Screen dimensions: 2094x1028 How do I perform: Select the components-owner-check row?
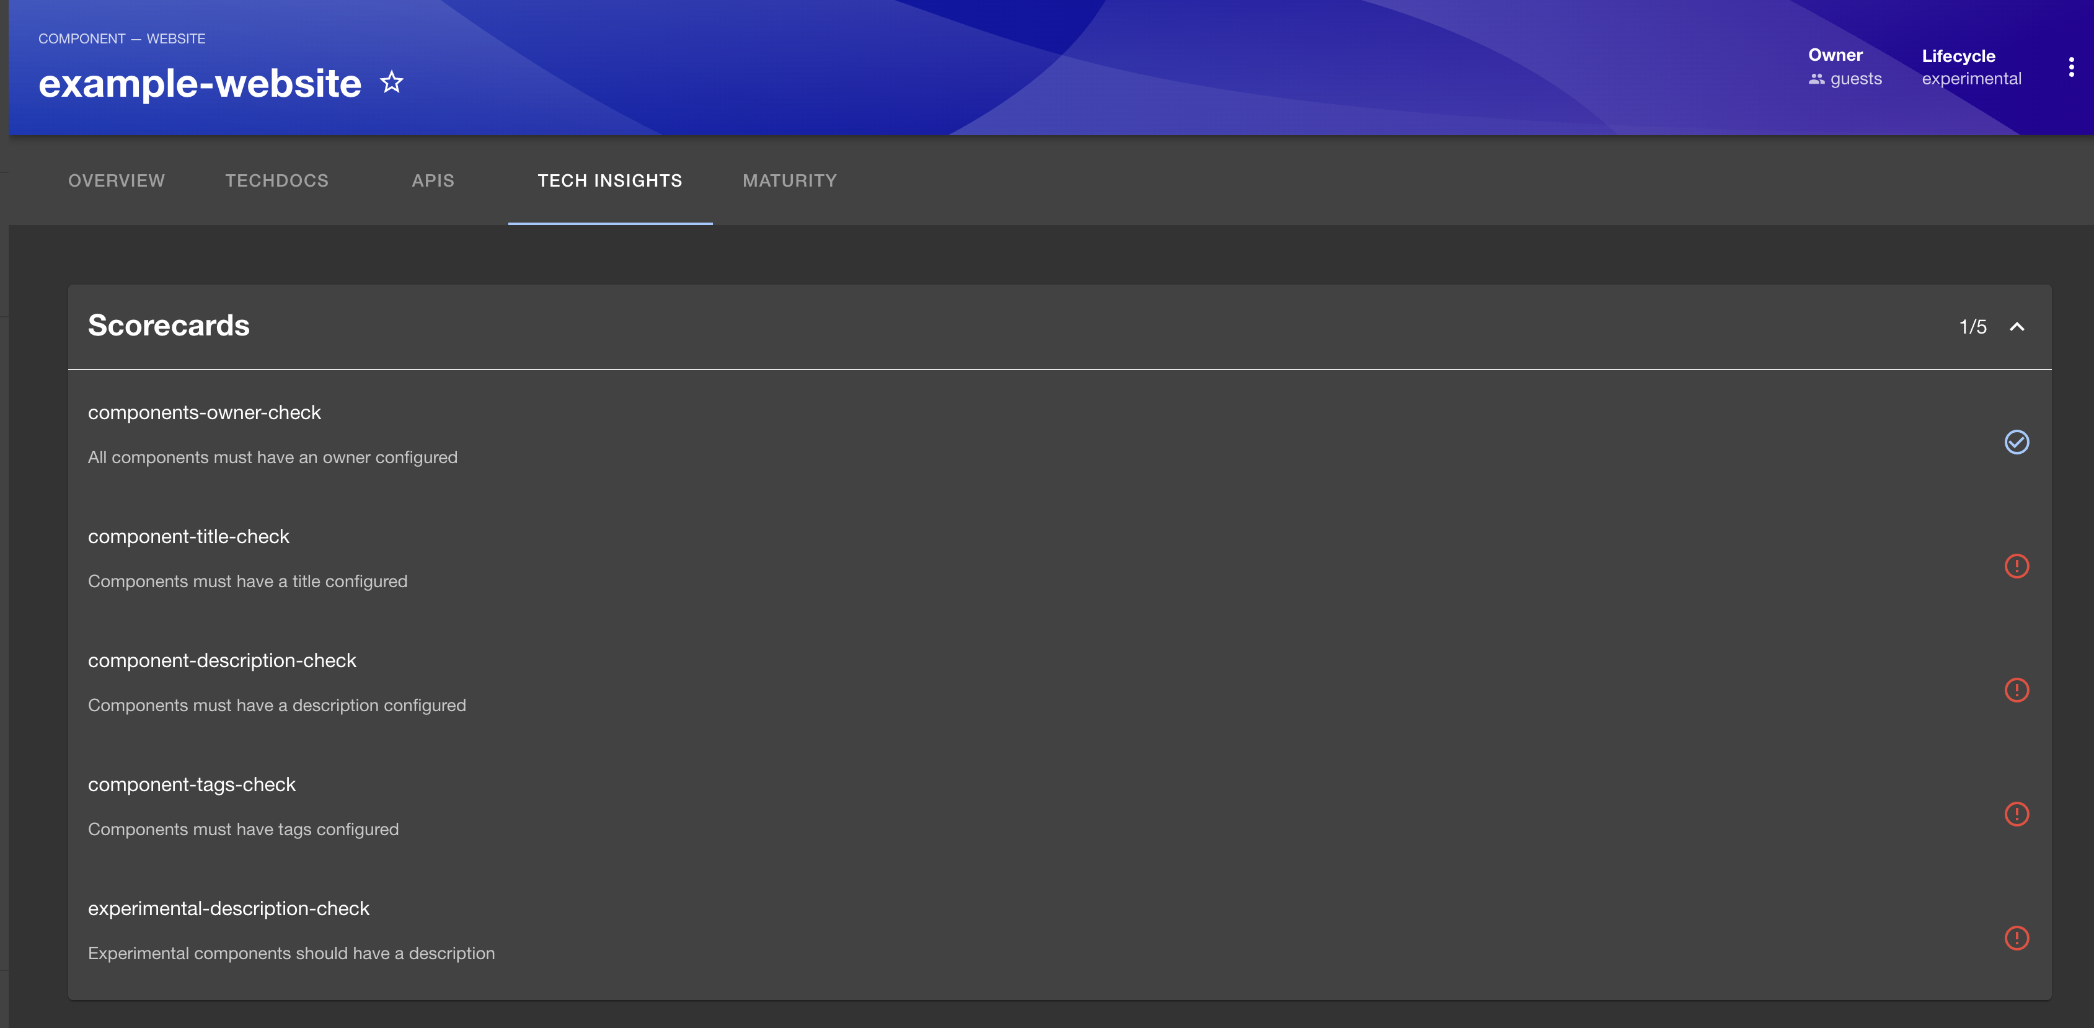coord(204,412)
